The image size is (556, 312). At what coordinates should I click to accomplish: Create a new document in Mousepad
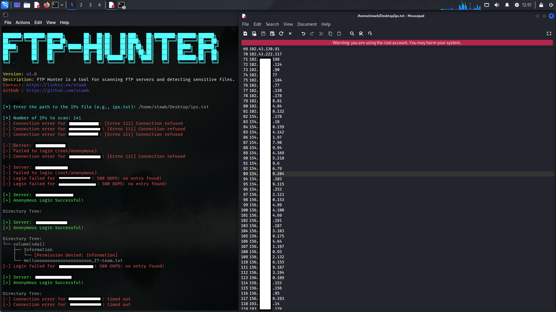click(245, 33)
